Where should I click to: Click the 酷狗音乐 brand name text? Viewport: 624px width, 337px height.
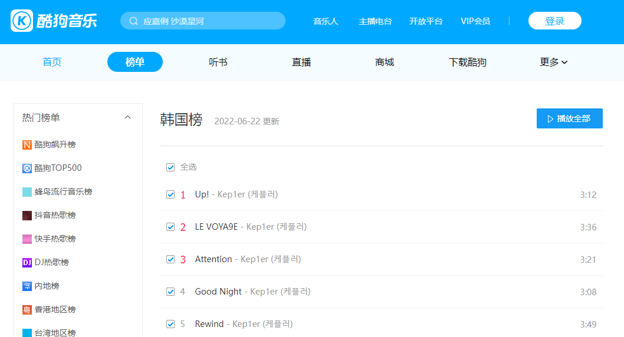(x=67, y=21)
